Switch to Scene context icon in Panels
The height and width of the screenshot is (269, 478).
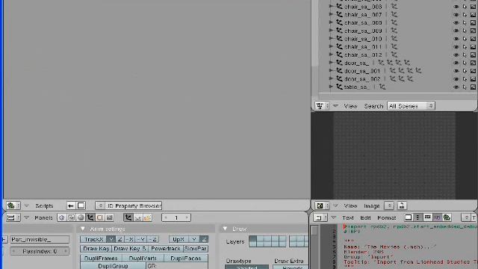(x=110, y=217)
